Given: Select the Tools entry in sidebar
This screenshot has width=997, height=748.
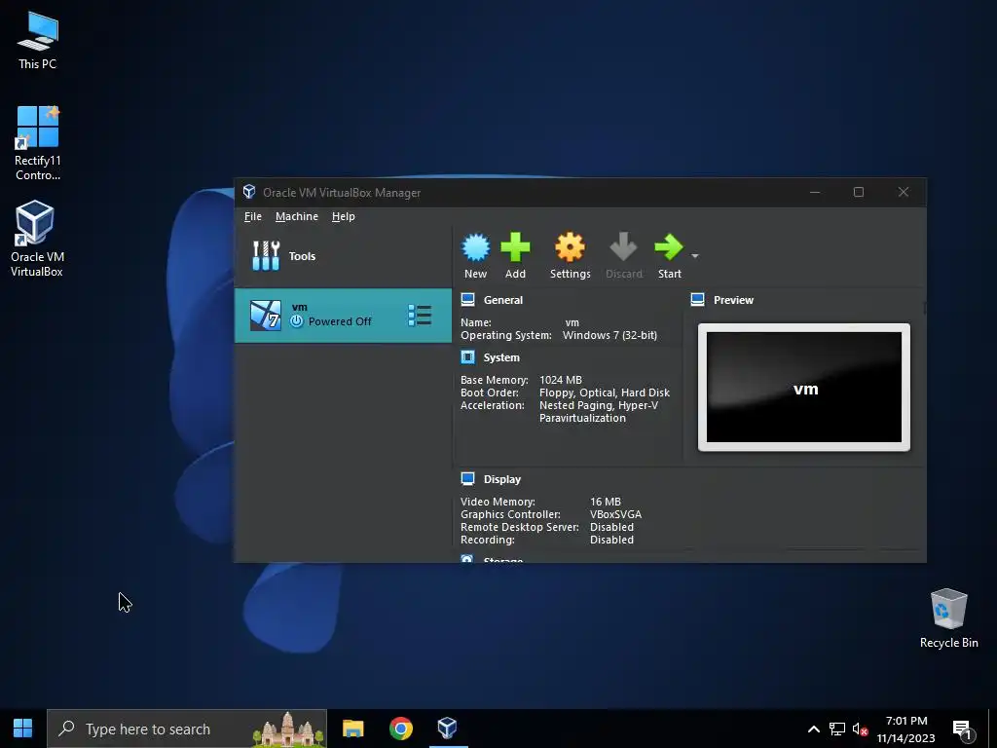Looking at the screenshot, I should click(x=343, y=256).
